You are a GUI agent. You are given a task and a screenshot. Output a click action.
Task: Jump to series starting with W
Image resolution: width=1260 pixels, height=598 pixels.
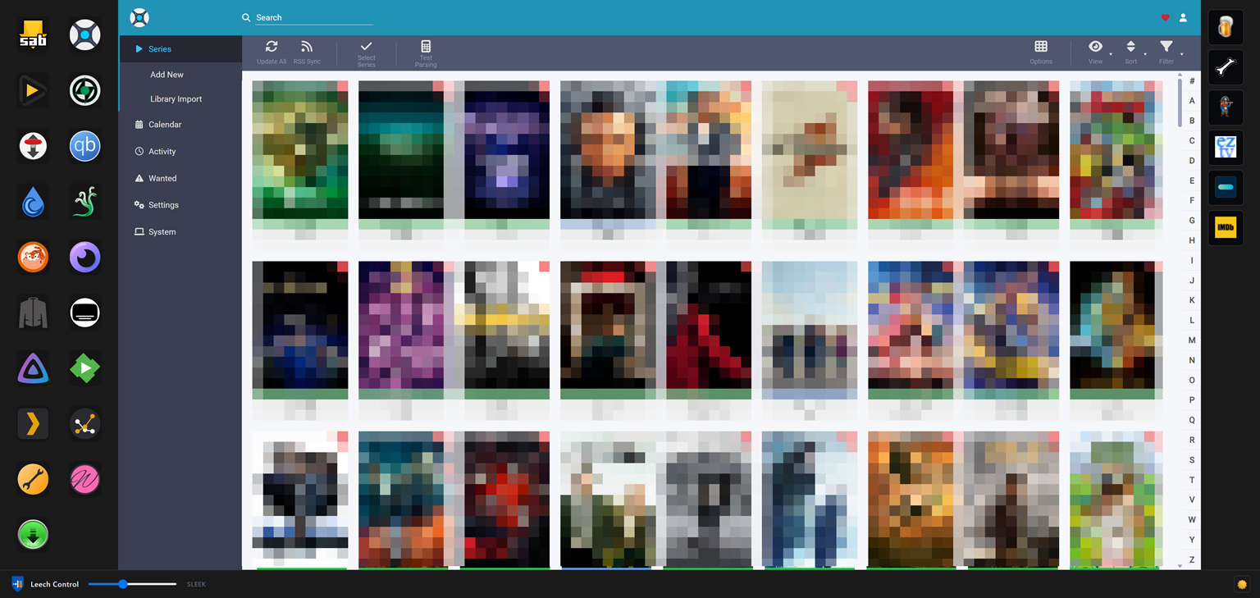1192,520
